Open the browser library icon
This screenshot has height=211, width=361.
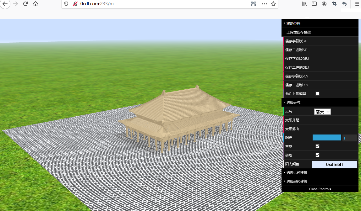[x=304, y=4]
